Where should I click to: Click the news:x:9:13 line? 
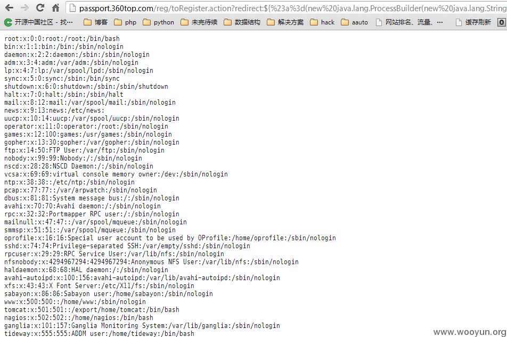(x=54, y=111)
